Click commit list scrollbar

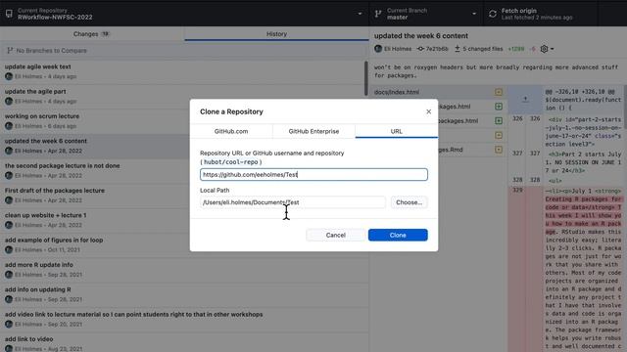coord(365,78)
